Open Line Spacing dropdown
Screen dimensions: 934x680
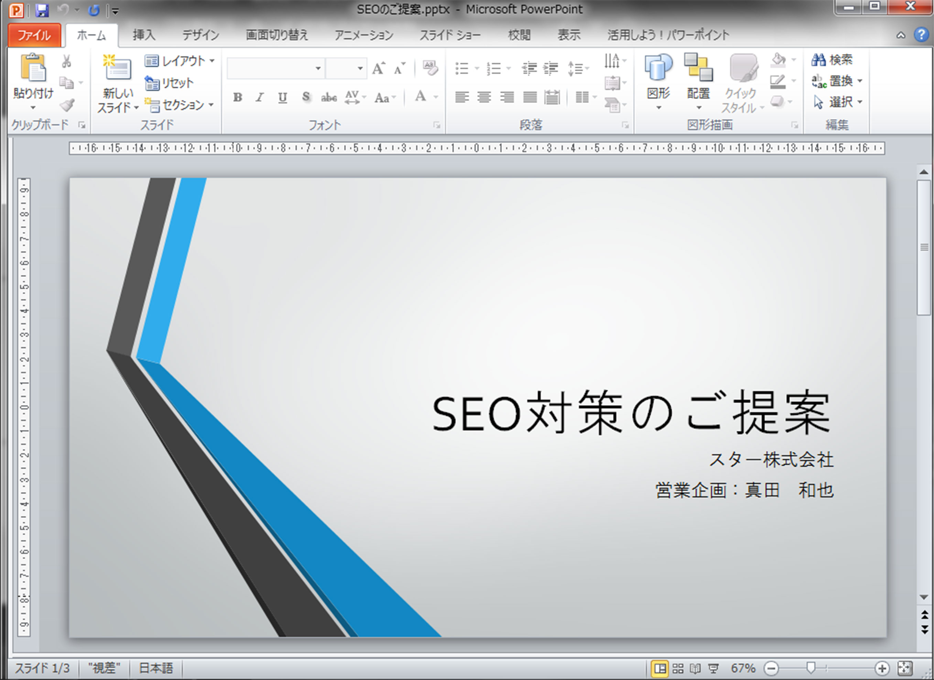(x=578, y=68)
